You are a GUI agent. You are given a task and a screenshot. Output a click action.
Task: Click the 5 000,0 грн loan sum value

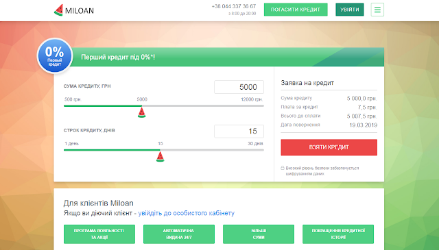coord(362,99)
